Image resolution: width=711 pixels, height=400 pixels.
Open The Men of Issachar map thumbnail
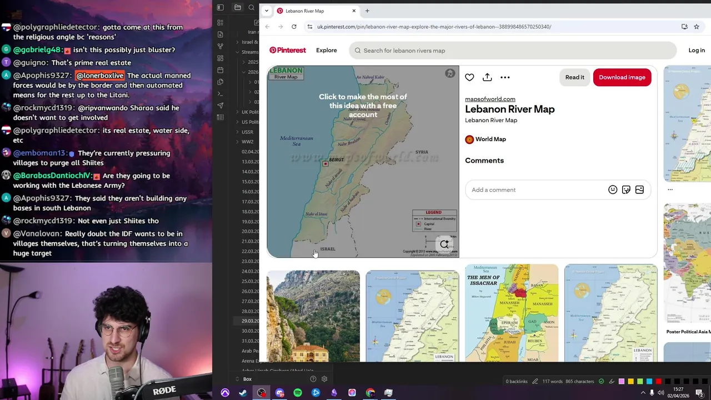coord(512,313)
